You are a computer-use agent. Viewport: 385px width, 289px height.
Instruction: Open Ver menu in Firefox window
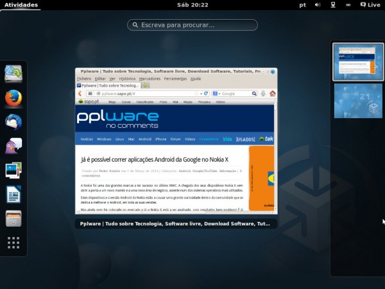pos(112,78)
